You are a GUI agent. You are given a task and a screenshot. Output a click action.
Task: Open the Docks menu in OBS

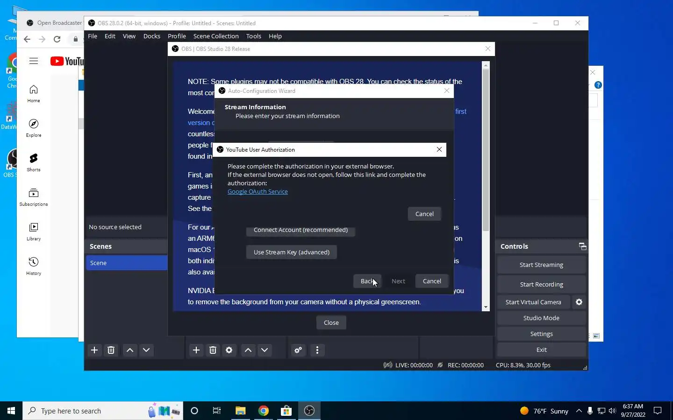pos(151,36)
